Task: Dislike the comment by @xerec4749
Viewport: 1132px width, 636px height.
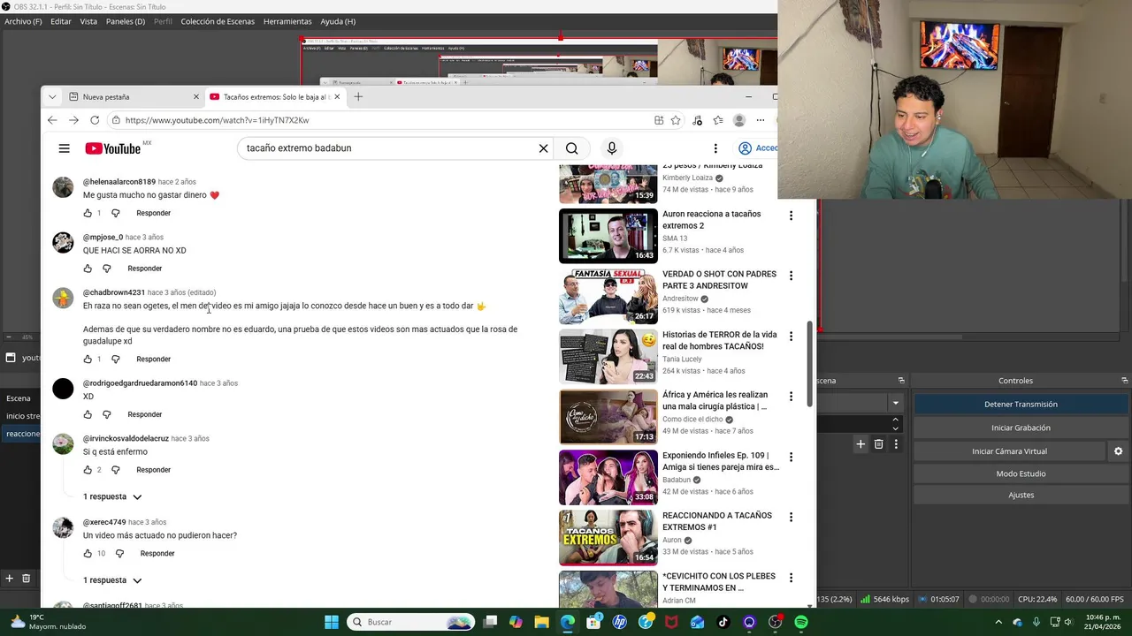Action: (x=119, y=554)
